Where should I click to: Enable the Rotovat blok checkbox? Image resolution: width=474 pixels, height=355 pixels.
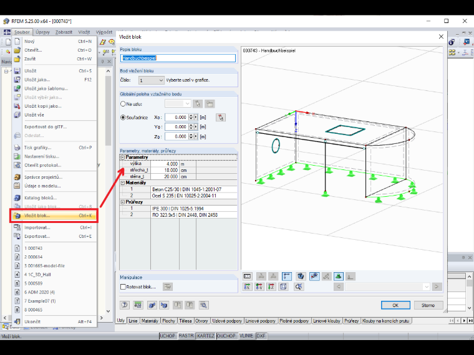[x=123, y=286]
